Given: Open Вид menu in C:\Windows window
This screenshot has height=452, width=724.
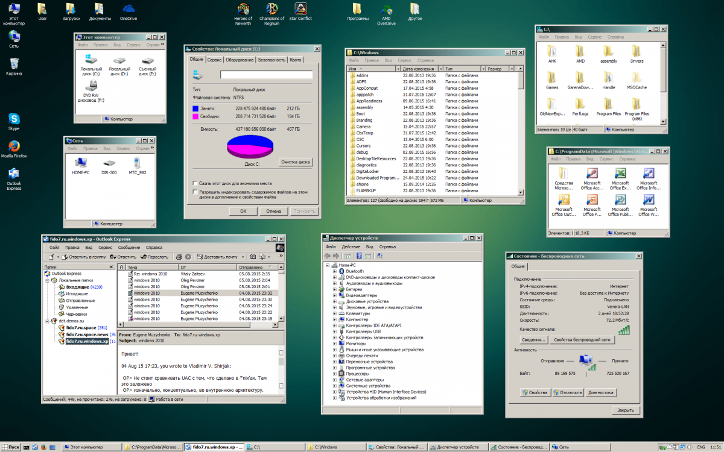Looking at the screenshot, I should coord(389,60).
